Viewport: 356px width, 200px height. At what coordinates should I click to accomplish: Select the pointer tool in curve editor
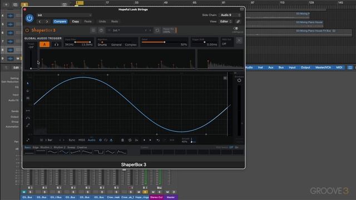28,83
